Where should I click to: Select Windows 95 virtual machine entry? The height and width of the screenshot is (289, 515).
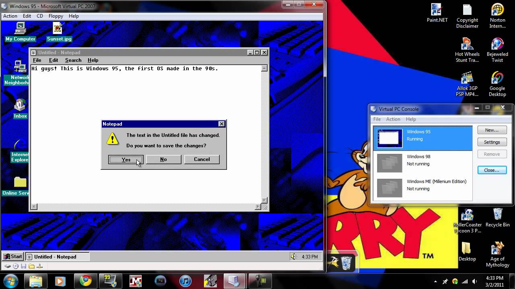point(423,138)
